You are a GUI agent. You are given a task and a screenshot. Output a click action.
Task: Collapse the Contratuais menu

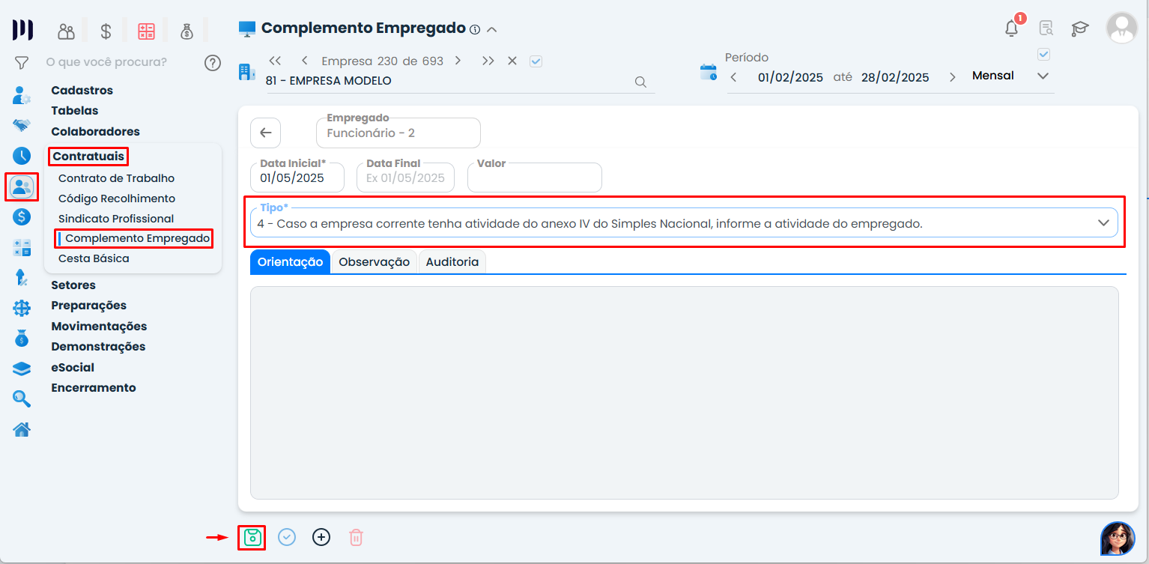pyautogui.click(x=88, y=157)
